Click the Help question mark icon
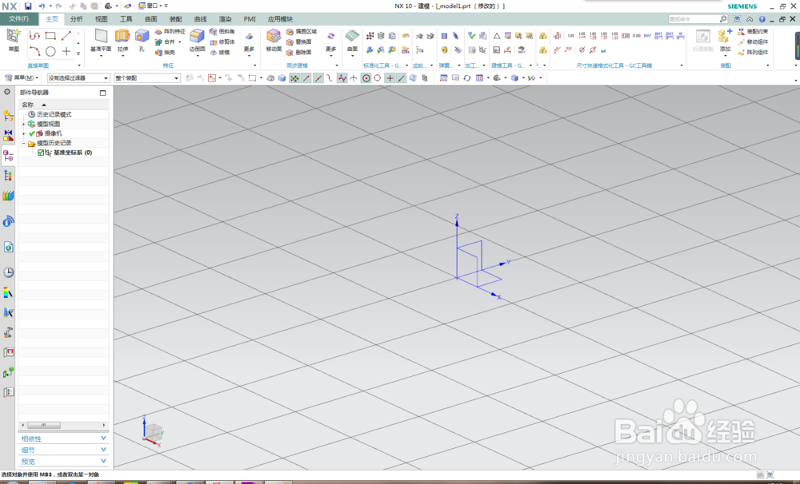 click(762, 19)
